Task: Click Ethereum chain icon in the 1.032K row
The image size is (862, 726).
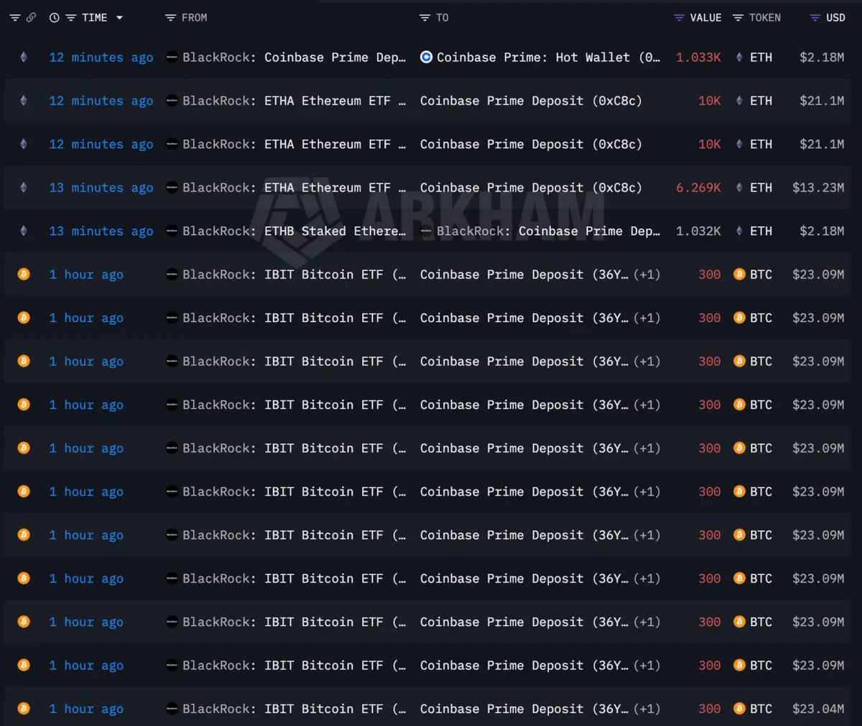Action: point(24,231)
